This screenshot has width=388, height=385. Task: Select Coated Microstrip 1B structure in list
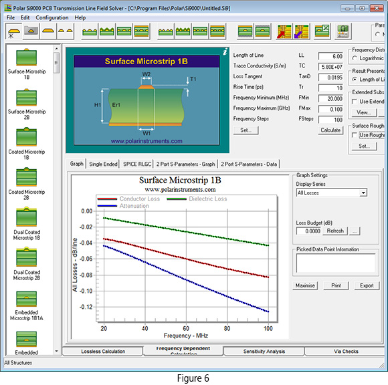tap(27, 144)
